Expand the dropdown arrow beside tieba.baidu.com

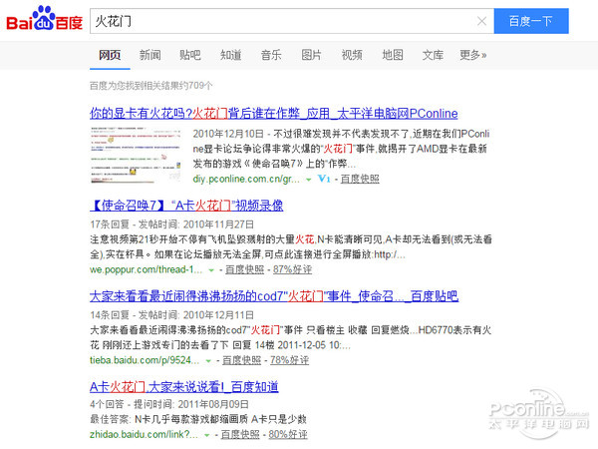208,361
